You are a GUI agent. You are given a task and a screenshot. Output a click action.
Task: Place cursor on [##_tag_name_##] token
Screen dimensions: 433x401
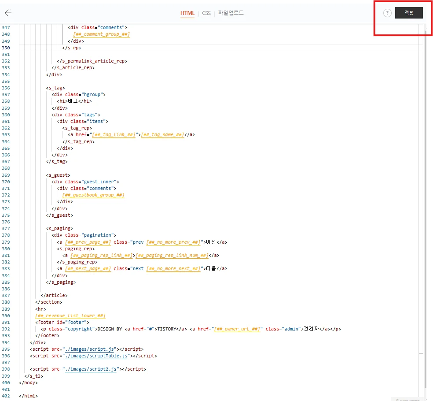(x=162, y=135)
